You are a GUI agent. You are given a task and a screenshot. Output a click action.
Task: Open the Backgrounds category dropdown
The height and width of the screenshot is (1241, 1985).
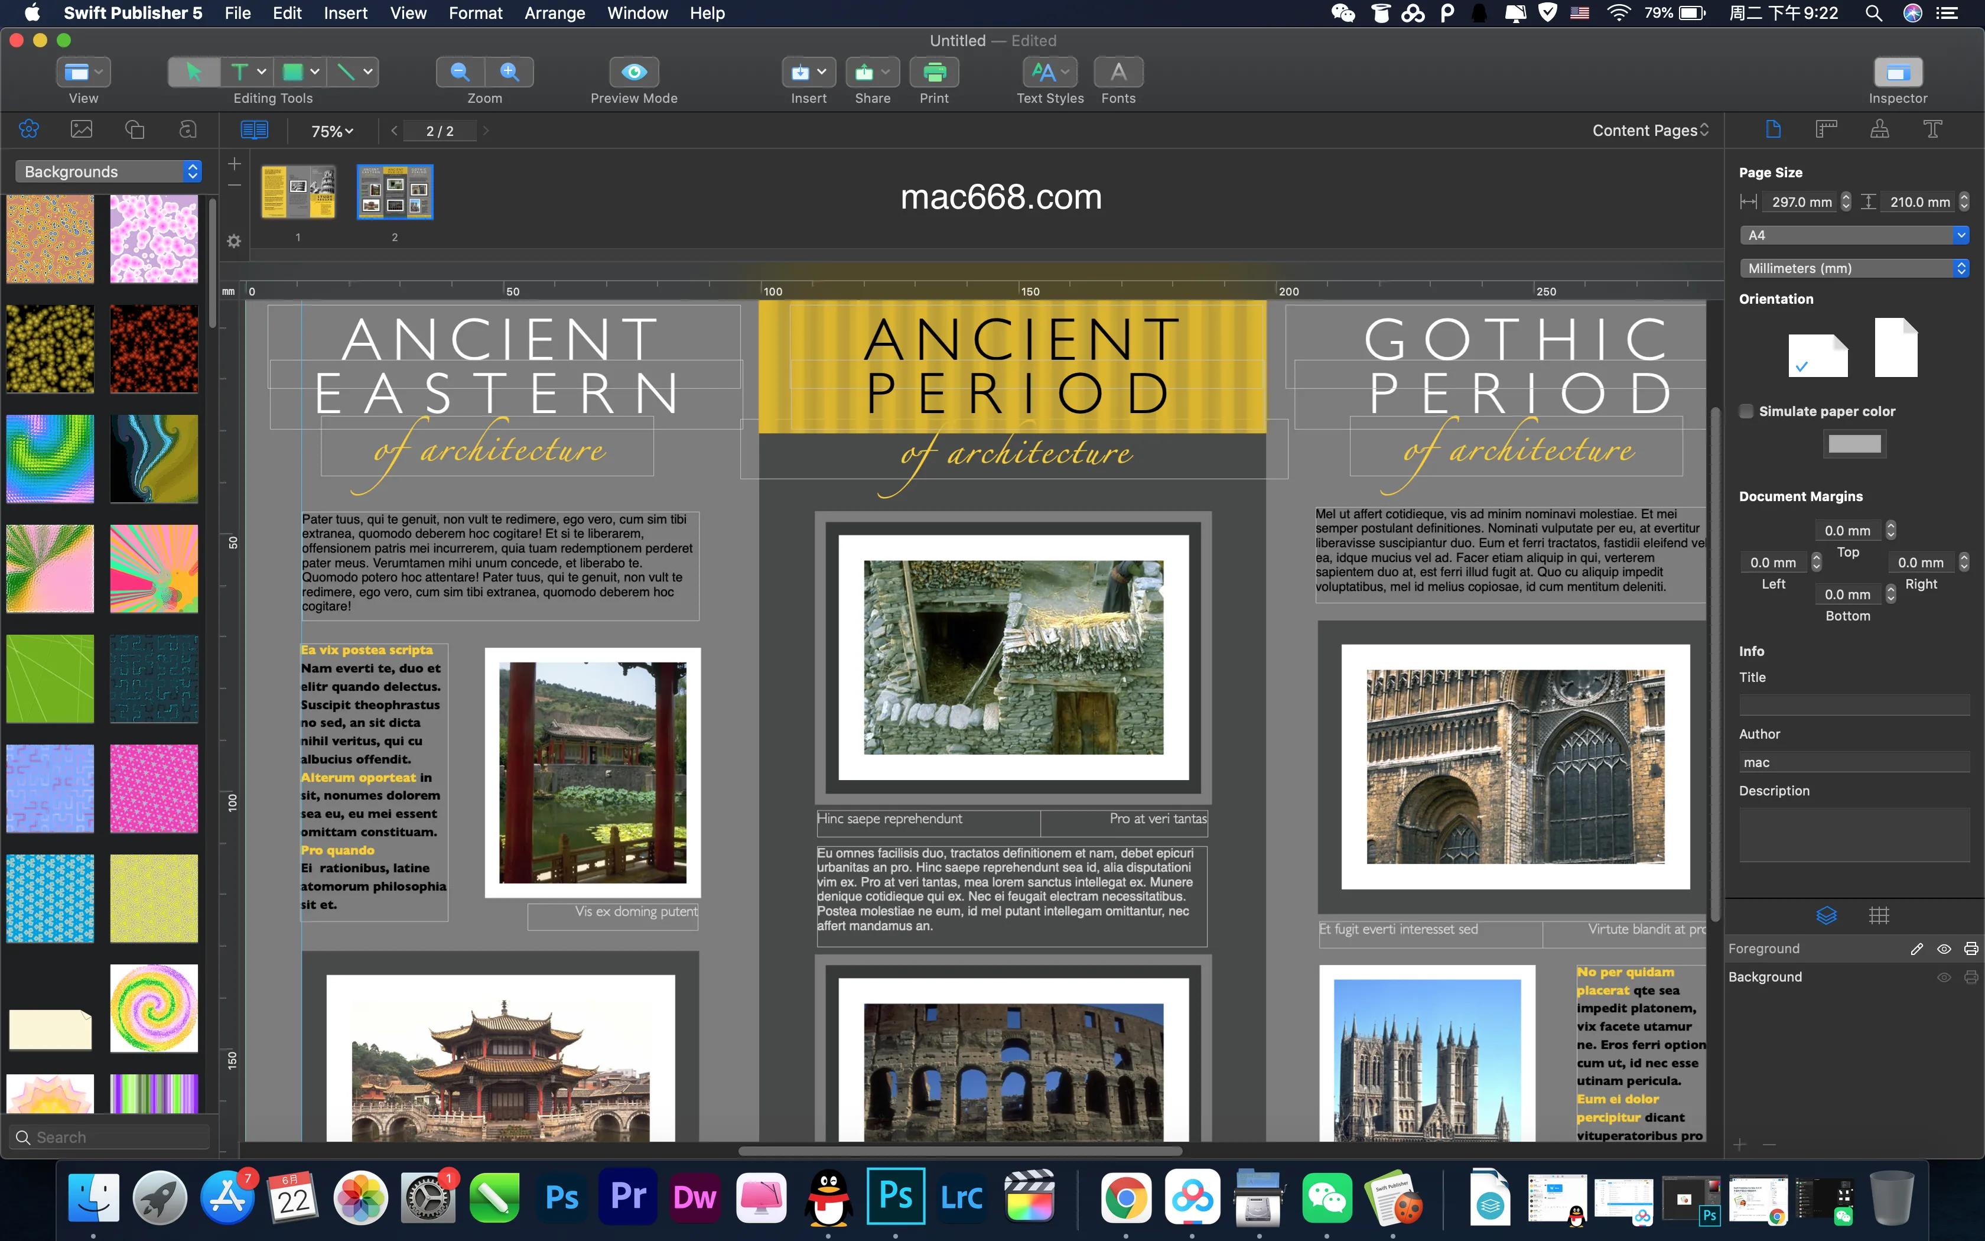click(x=108, y=171)
